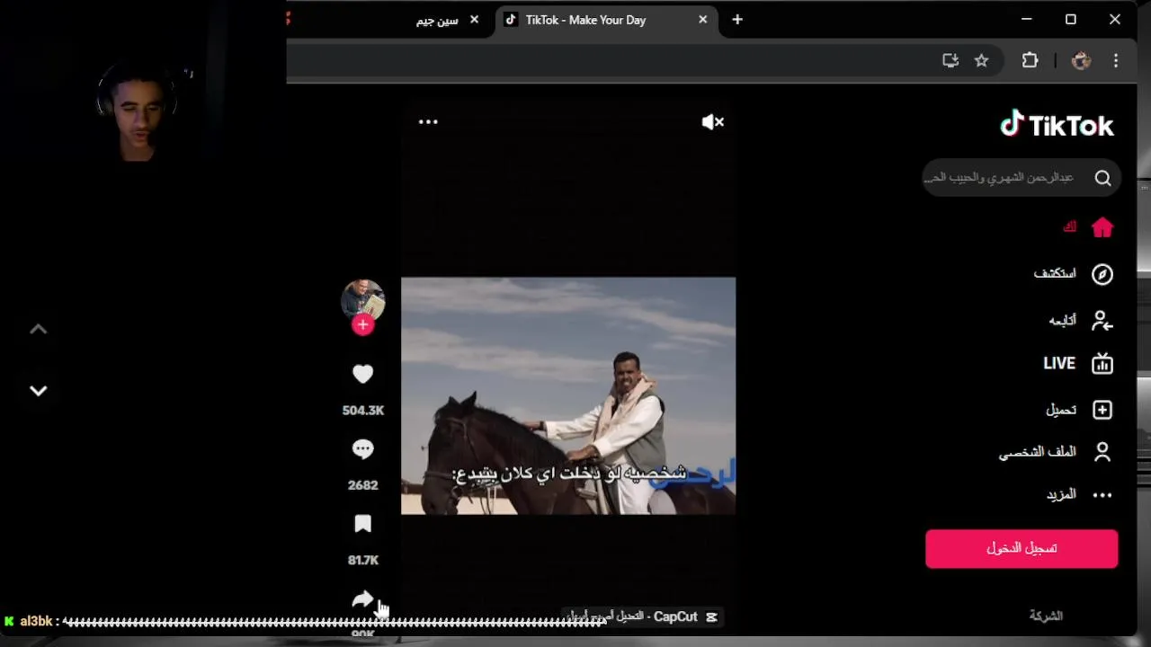1151x647 pixels.
Task: Click the TikTok logo
Action: [1057, 125]
